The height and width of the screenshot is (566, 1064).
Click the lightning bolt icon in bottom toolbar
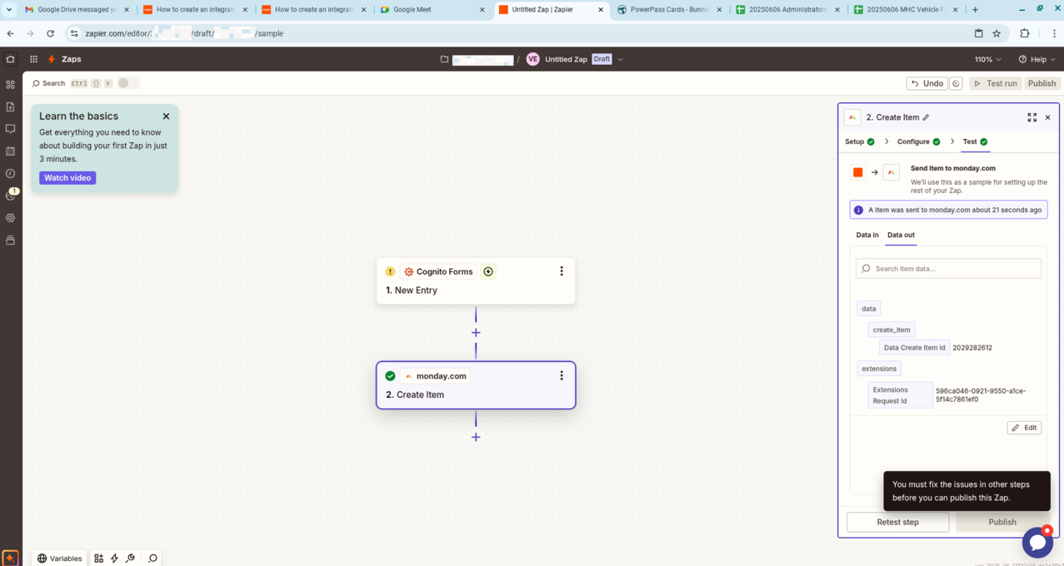[x=114, y=559]
